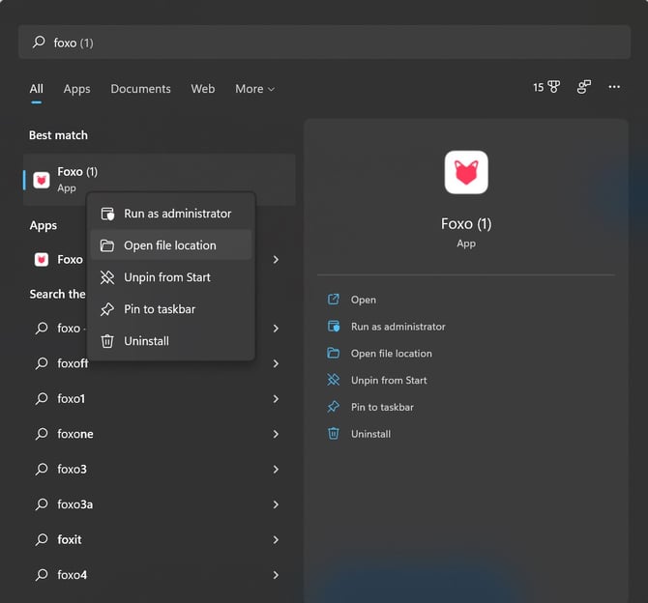The width and height of the screenshot is (648, 603).
Task: Click the magnifier icon beside foxo4
Action: click(42, 575)
